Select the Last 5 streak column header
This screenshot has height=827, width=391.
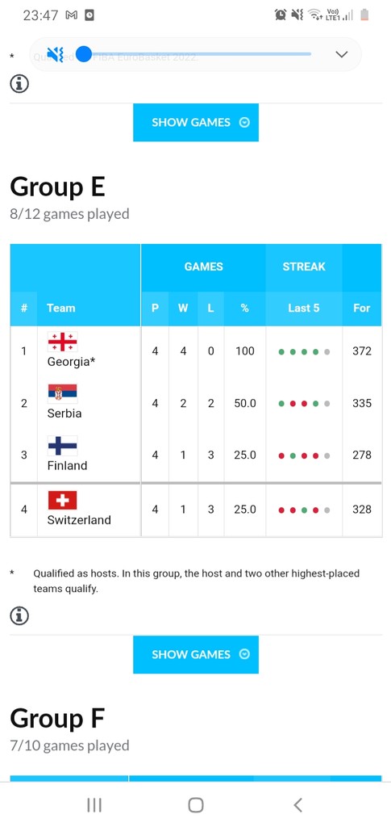(x=304, y=308)
